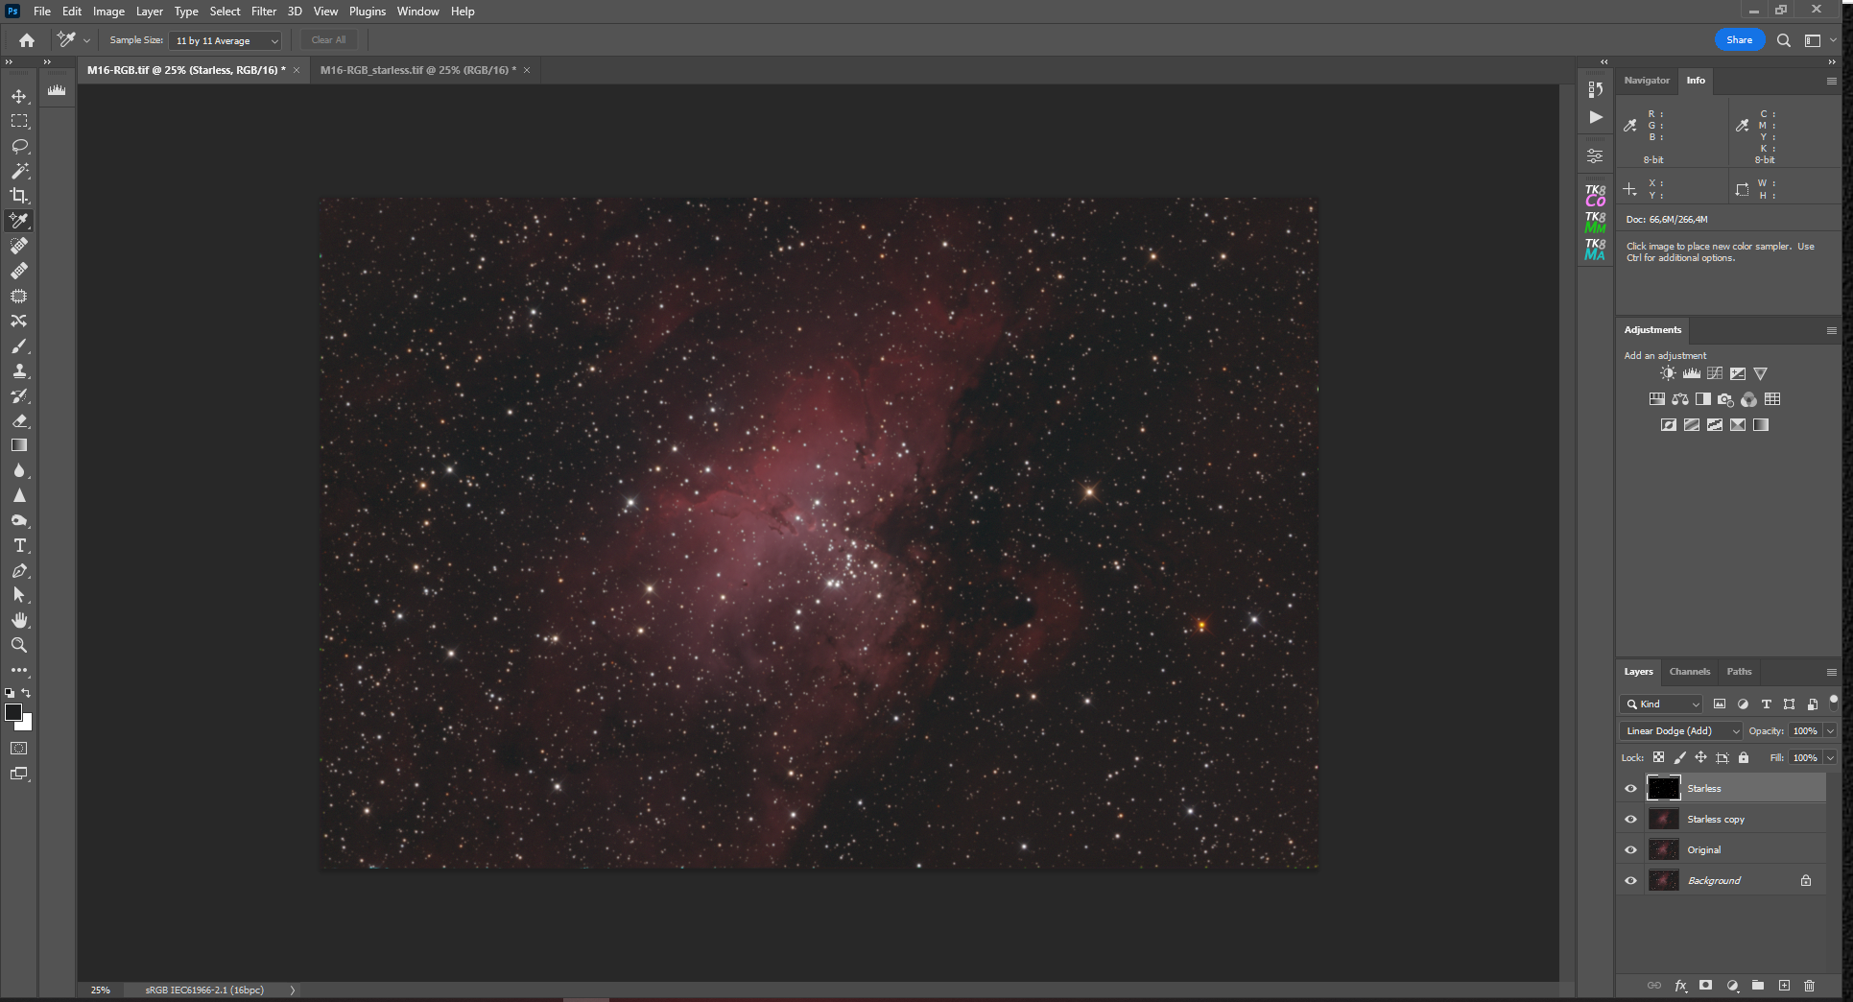Screen dimensions: 1853x1002
Task: Delete layer with trash icon
Action: click(x=1809, y=986)
